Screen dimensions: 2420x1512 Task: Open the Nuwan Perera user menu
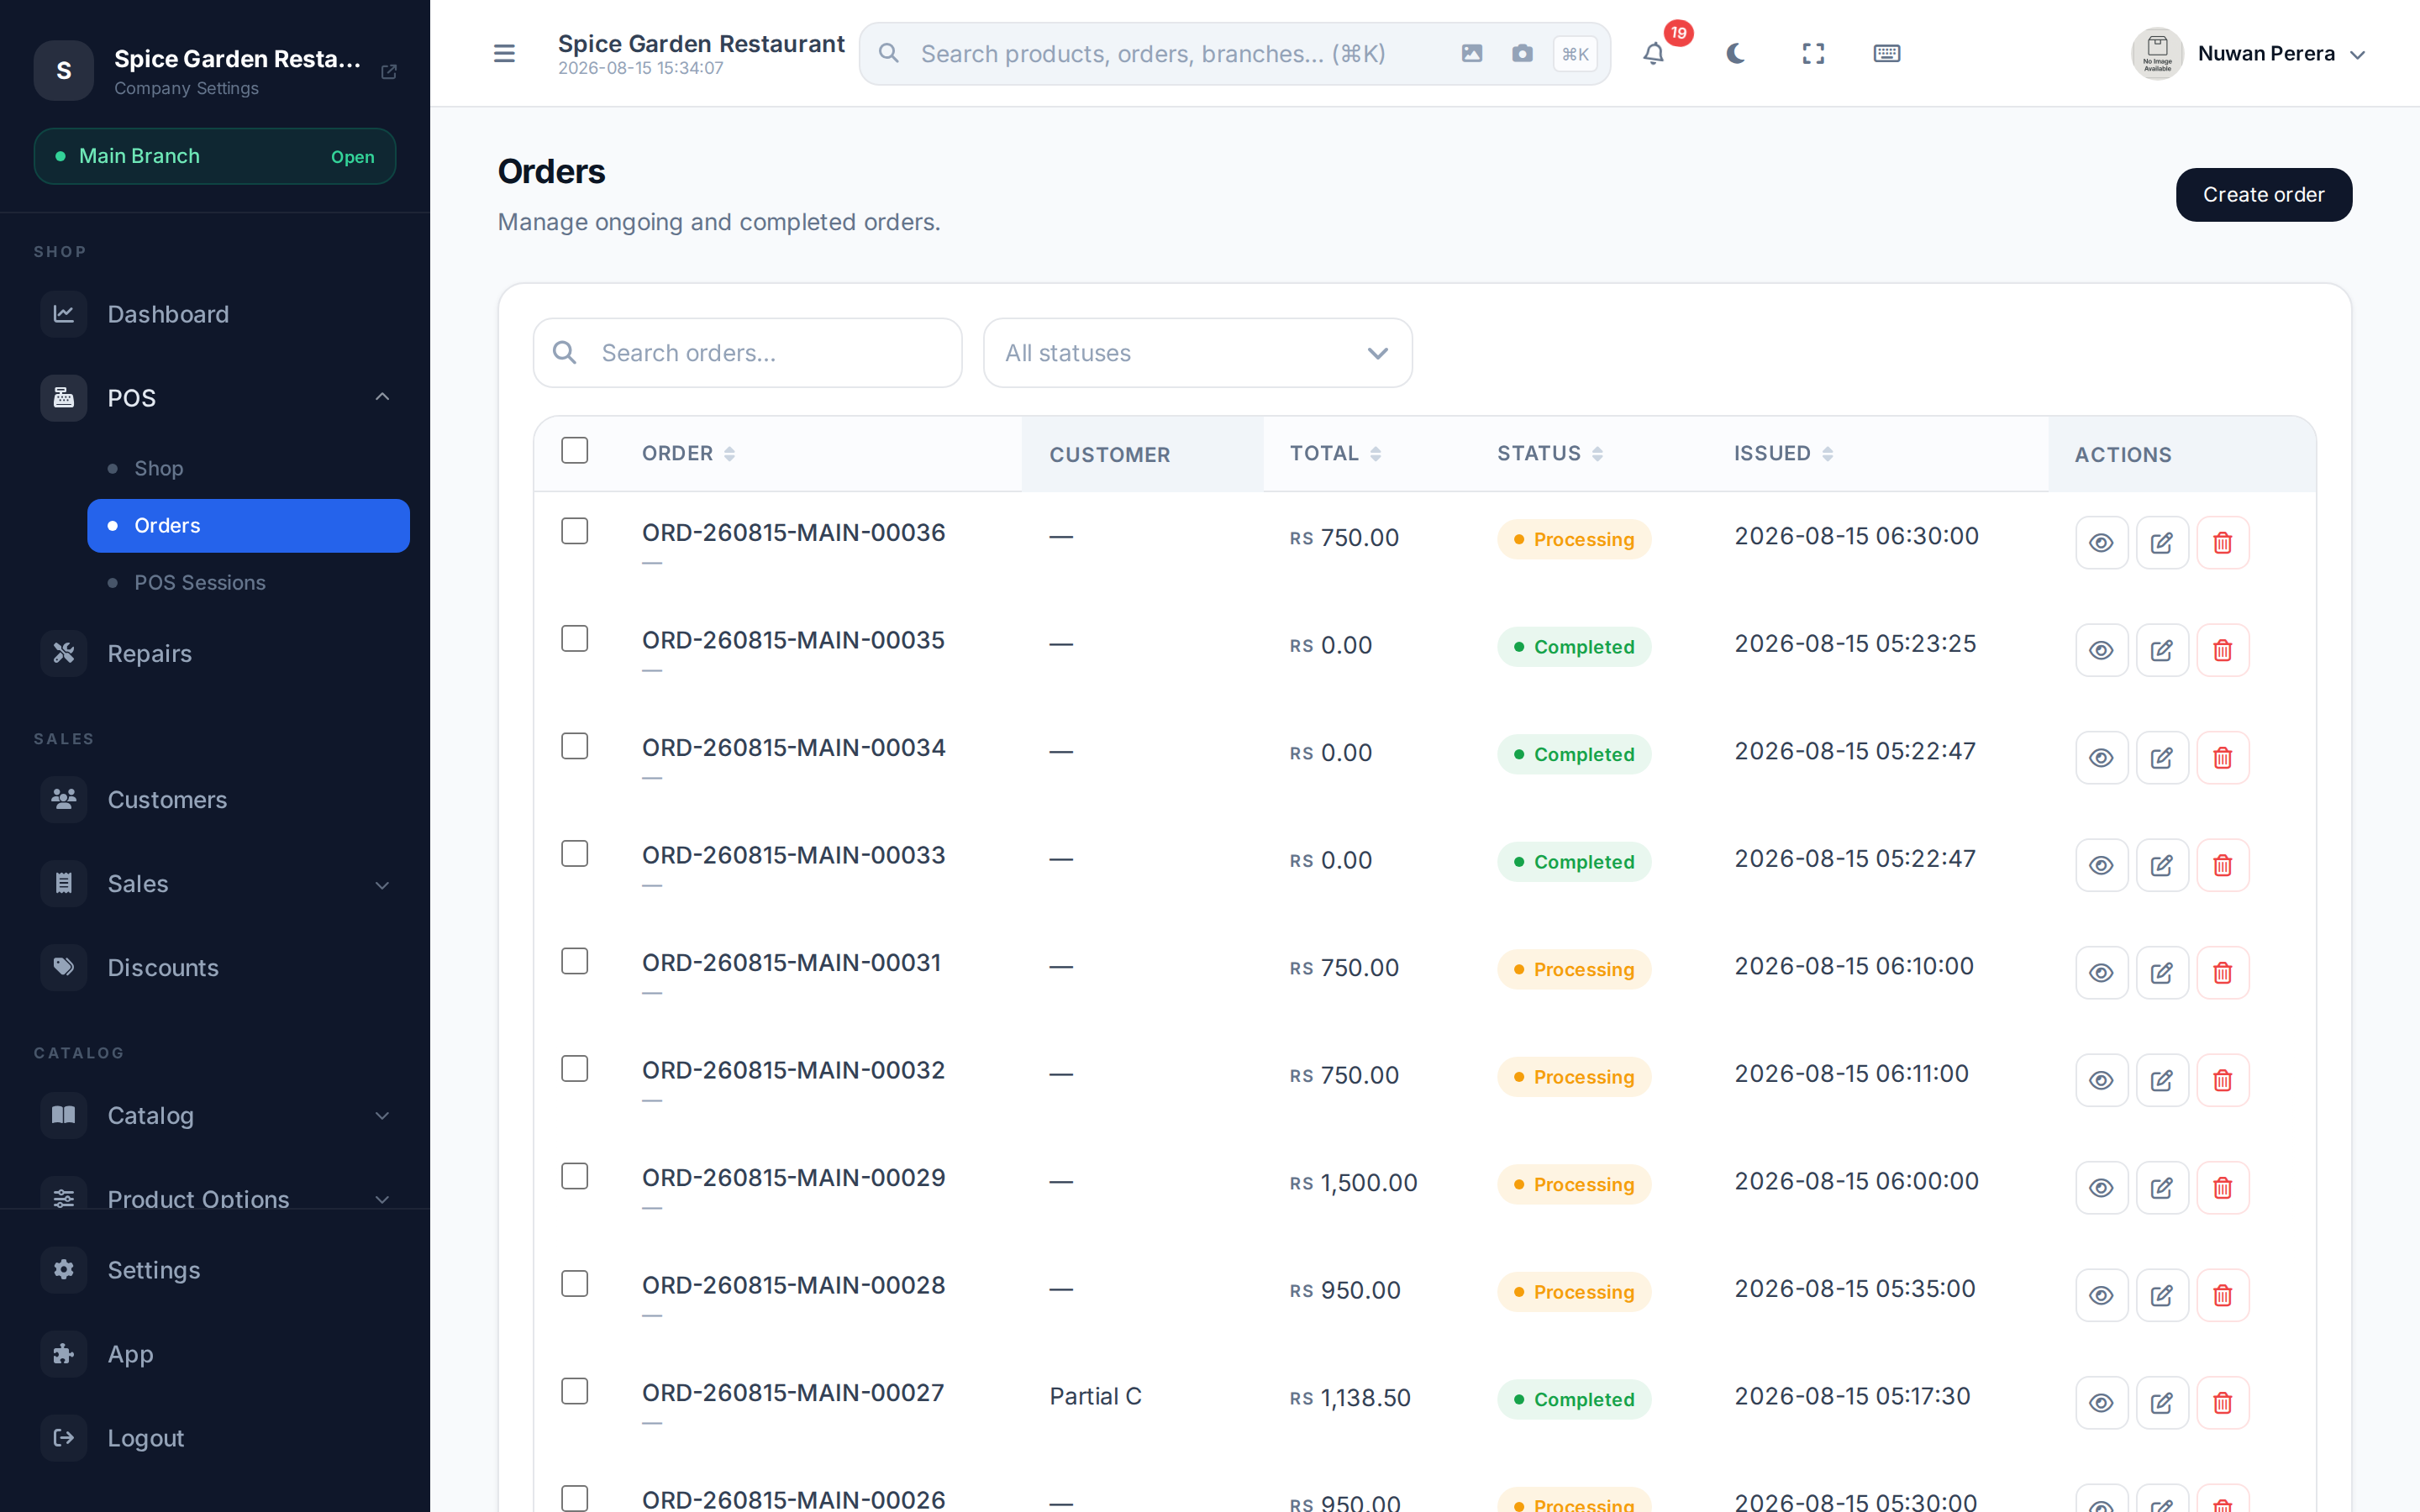coord(2248,53)
